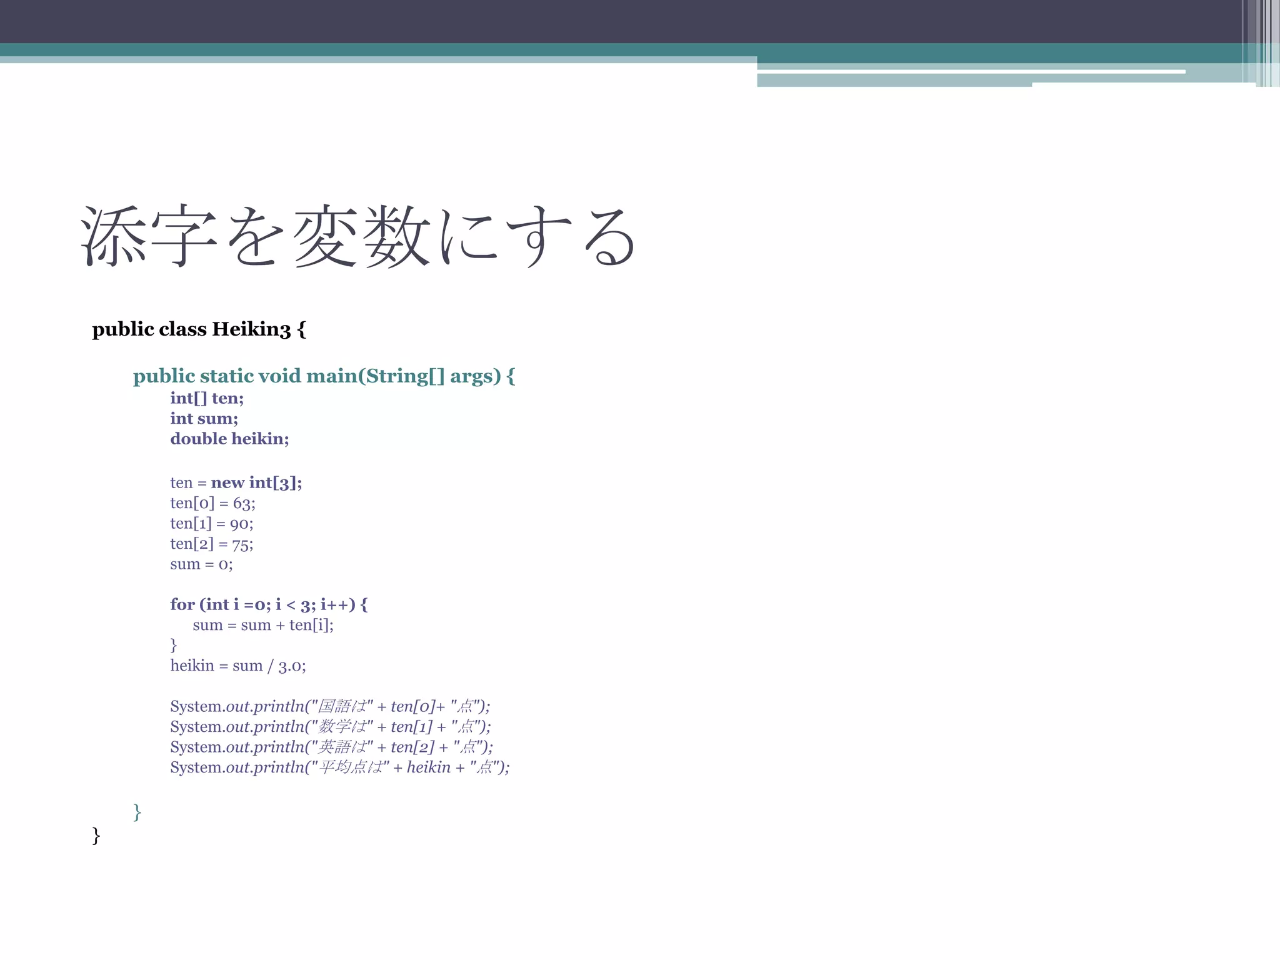1280x960 pixels.
Task: Click the assignment 'ten[1] = 90;'
Action: [x=211, y=524]
